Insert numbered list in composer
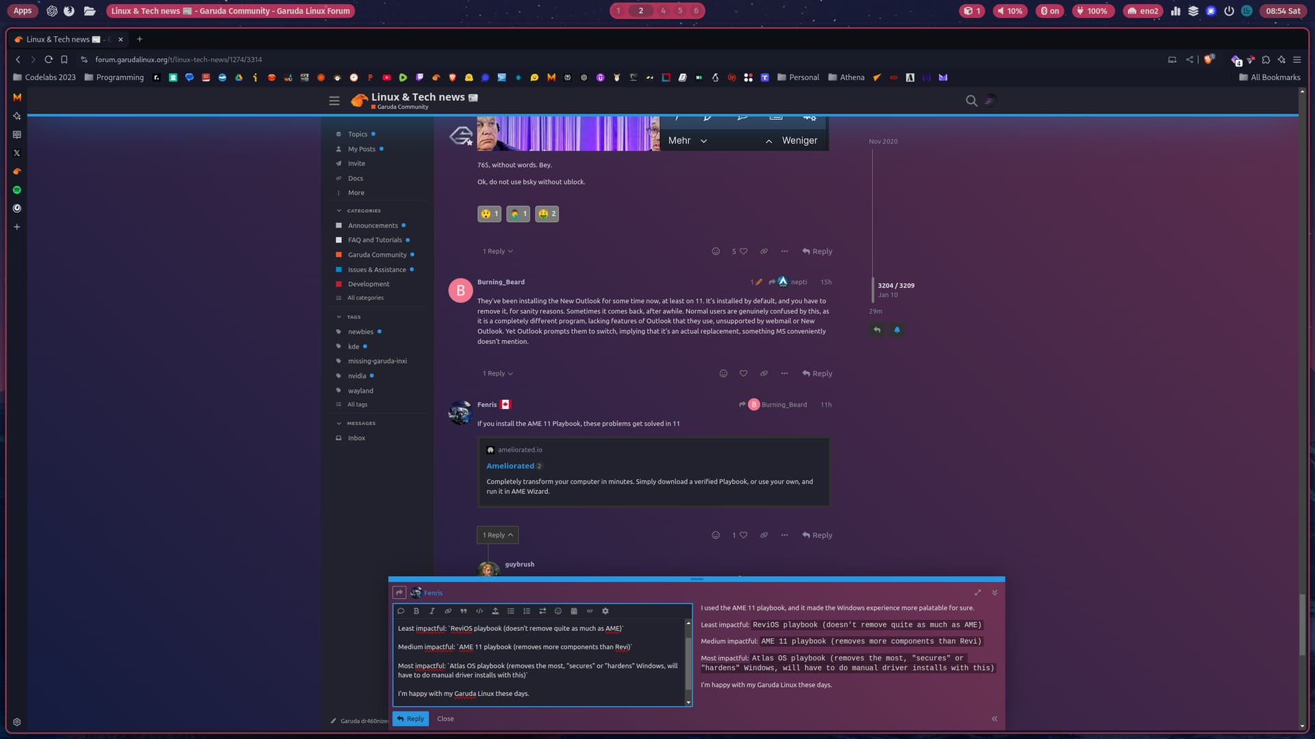 pyautogui.click(x=527, y=611)
